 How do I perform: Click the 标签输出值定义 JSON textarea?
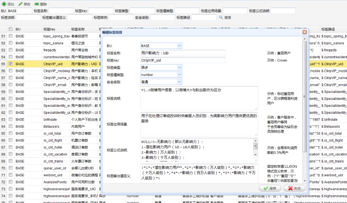coord(199,174)
